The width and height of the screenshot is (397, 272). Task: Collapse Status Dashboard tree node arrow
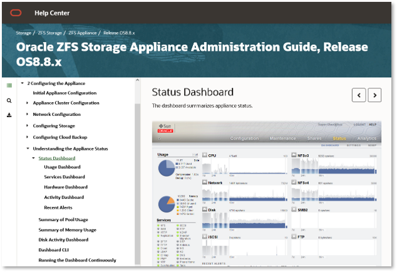tap(33, 158)
